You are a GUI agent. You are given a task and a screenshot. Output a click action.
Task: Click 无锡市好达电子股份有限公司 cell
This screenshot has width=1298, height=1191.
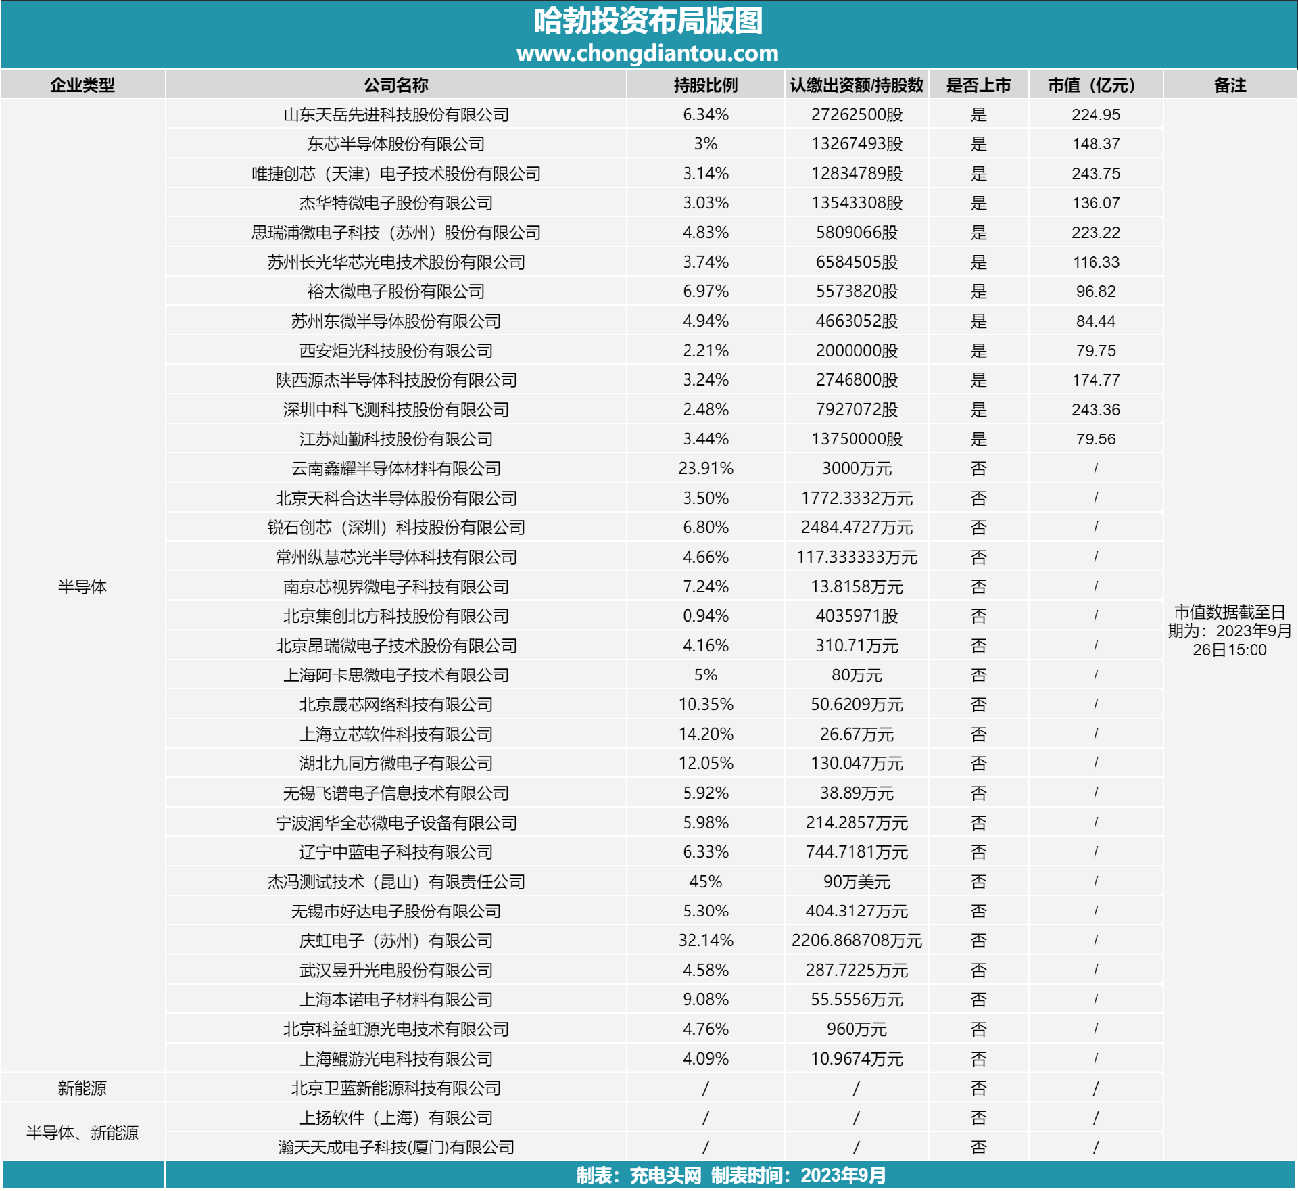[396, 911]
